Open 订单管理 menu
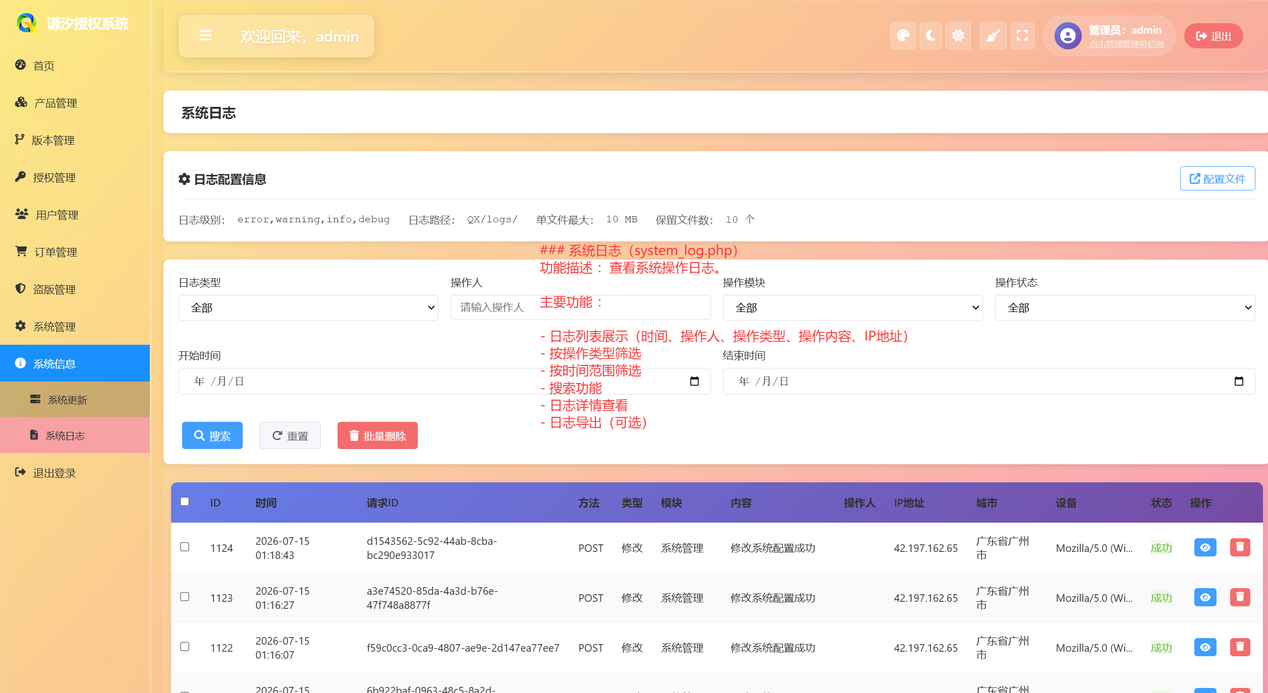Screen dimensions: 1268x693 (75, 252)
